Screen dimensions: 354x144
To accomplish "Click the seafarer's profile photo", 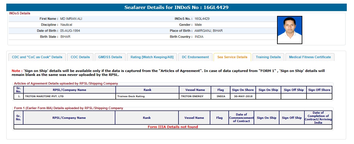I will coord(289,30).
